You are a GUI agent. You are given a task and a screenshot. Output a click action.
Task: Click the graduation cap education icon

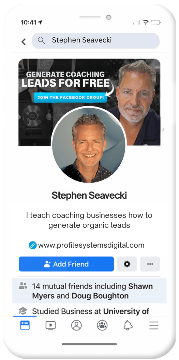pos(23,311)
